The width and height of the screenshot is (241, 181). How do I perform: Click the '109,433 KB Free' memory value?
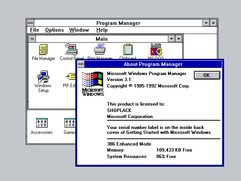[x=174, y=150]
